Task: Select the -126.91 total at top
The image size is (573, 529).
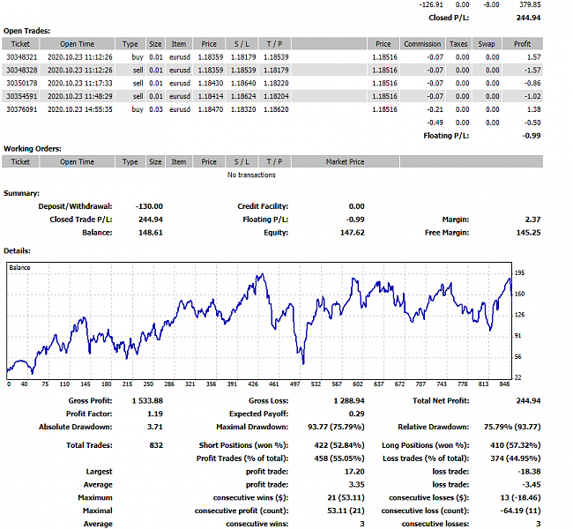Action: (431, 4)
